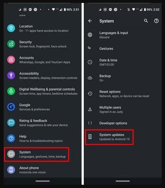Select Reset options entry

123,94
